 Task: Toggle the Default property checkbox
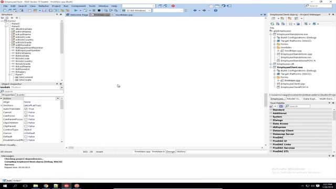click(26, 136)
